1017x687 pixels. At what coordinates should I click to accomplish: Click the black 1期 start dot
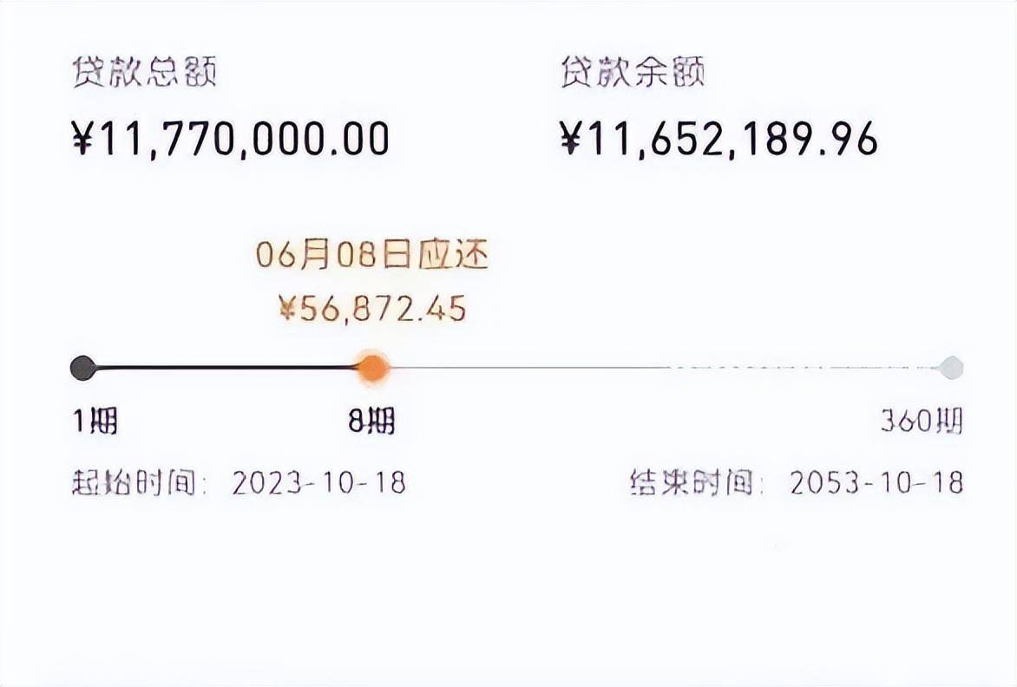click(82, 368)
